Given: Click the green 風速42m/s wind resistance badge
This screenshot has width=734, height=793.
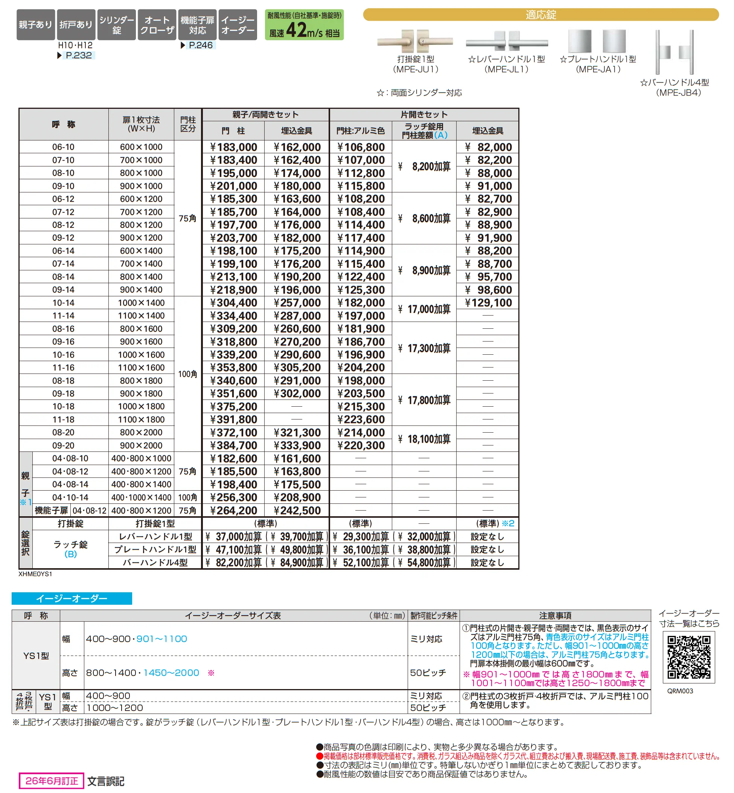Looking at the screenshot, I should coord(304,24).
